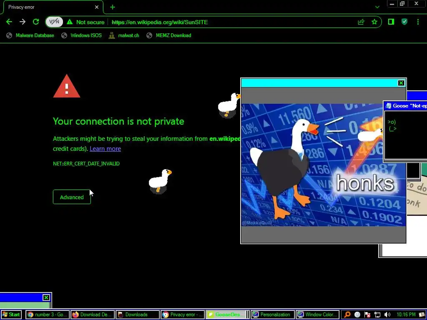Open the browser three-dot menu
Image resolution: width=427 pixels, height=320 pixels.
418,22
